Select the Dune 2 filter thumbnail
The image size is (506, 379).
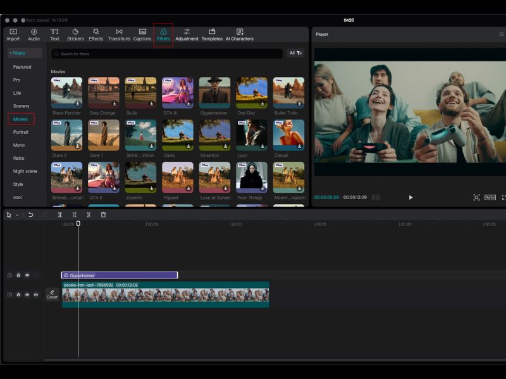point(66,135)
